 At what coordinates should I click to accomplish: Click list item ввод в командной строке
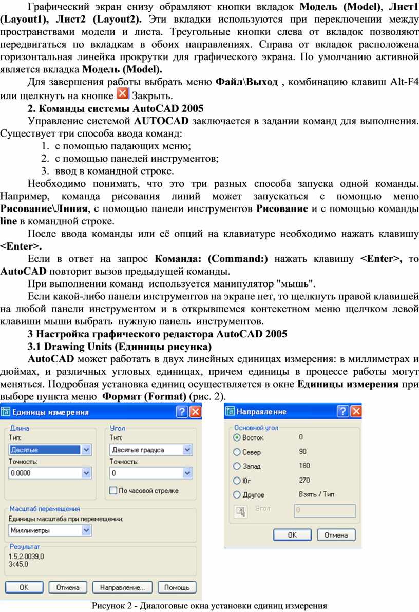click(x=114, y=171)
